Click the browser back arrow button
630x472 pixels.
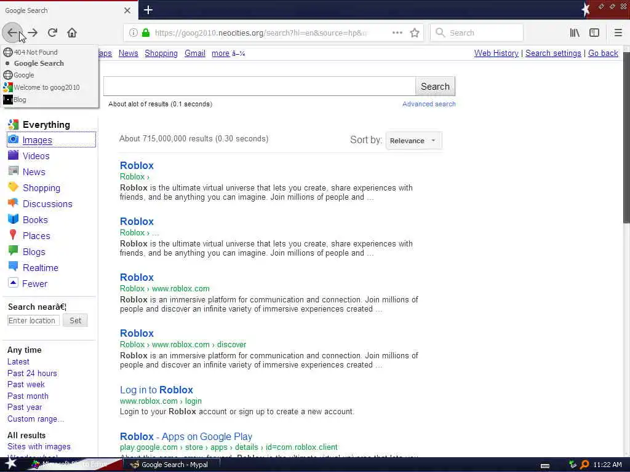click(x=12, y=33)
